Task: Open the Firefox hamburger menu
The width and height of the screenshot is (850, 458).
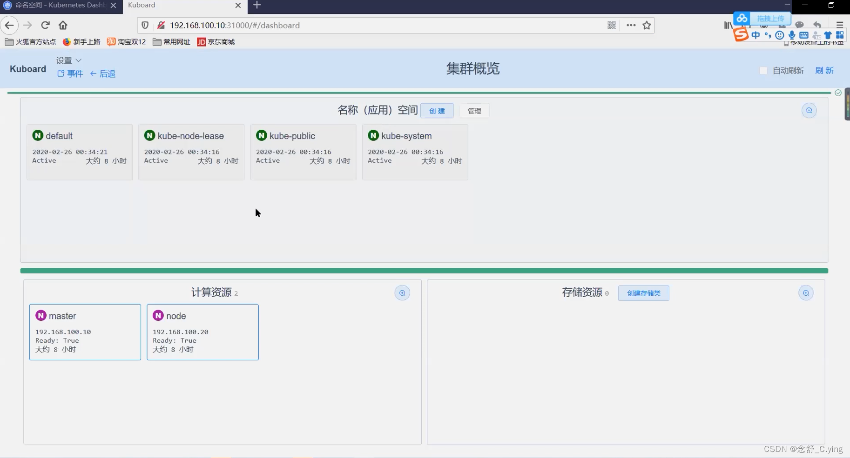Action: (x=840, y=25)
